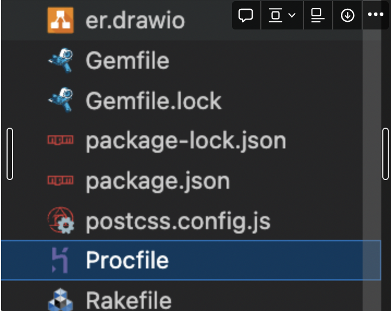Click the align-top frame icon

point(276,15)
